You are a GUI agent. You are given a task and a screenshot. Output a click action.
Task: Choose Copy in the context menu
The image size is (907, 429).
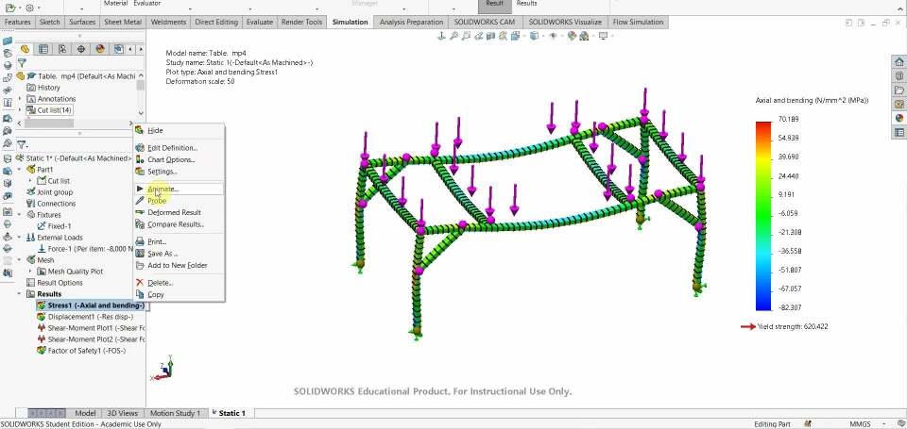(179, 294)
